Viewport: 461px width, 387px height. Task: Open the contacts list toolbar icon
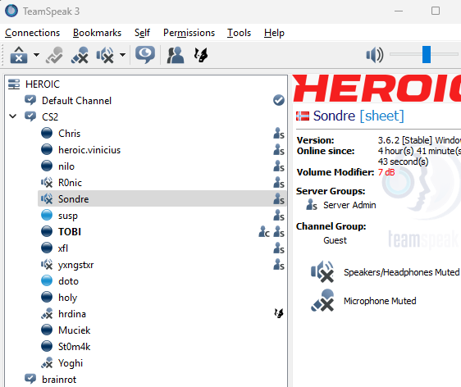point(176,55)
